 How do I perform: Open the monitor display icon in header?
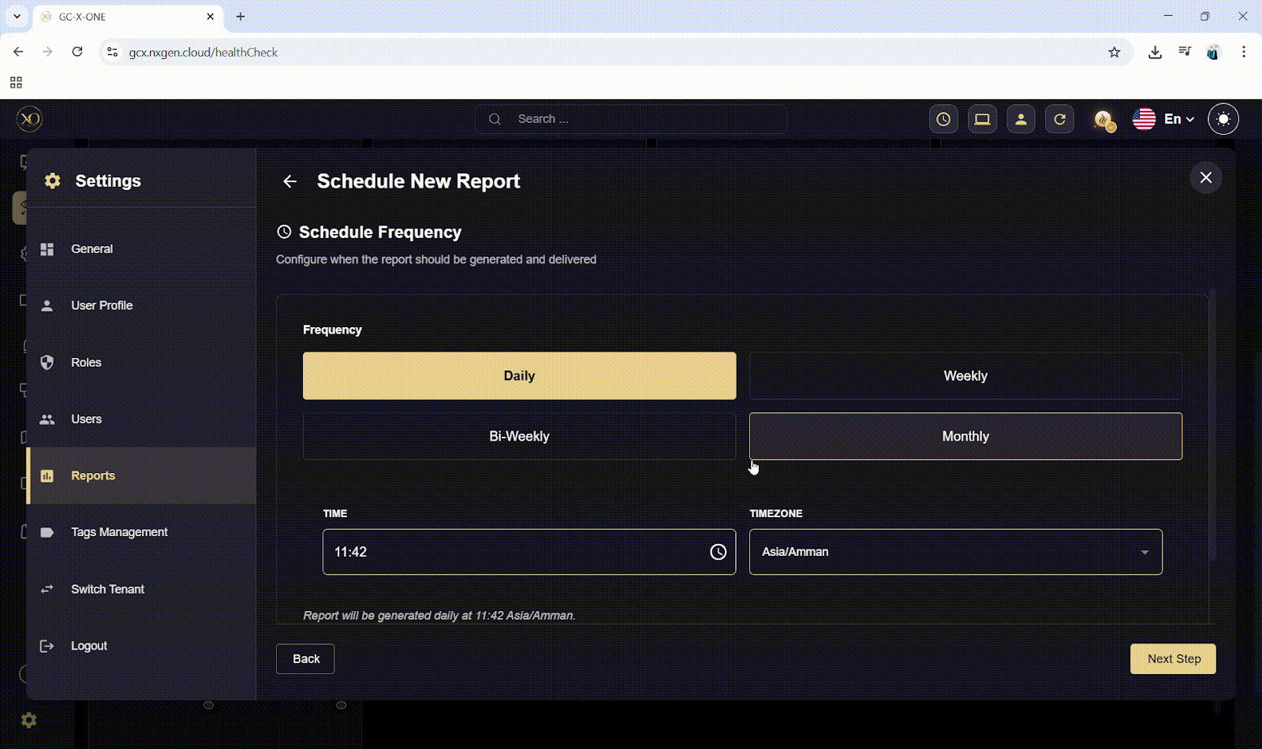982,119
